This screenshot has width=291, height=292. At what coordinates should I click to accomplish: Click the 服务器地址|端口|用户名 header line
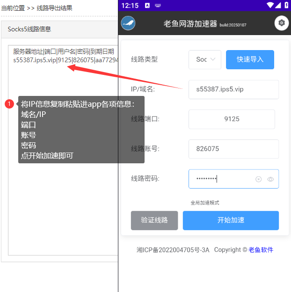pos(64,51)
